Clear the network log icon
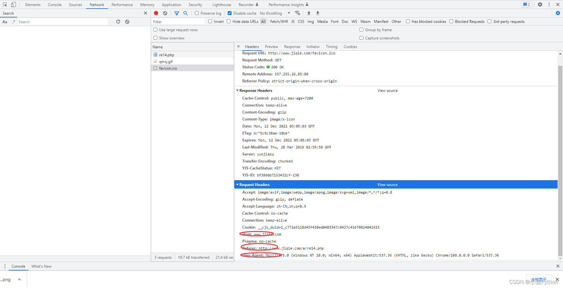This screenshot has width=563, height=288. pyautogui.click(x=165, y=13)
